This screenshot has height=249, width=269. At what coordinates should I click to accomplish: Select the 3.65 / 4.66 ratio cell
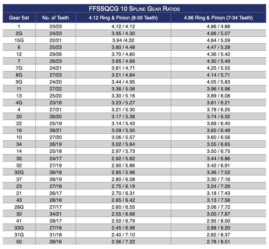click(x=123, y=61)
